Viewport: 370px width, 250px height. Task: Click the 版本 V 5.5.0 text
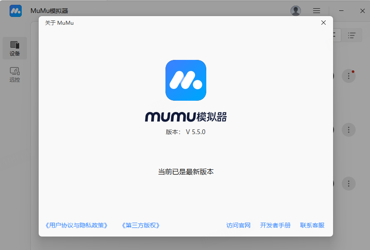[185, 132]
